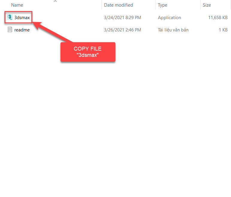Click the 3/24/2021 8:29 PM date entry
Screen dimensions: 231x197
click(122, 18)
